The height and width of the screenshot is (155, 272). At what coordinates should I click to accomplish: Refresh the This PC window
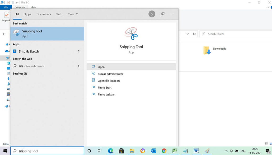pos(194,34)
